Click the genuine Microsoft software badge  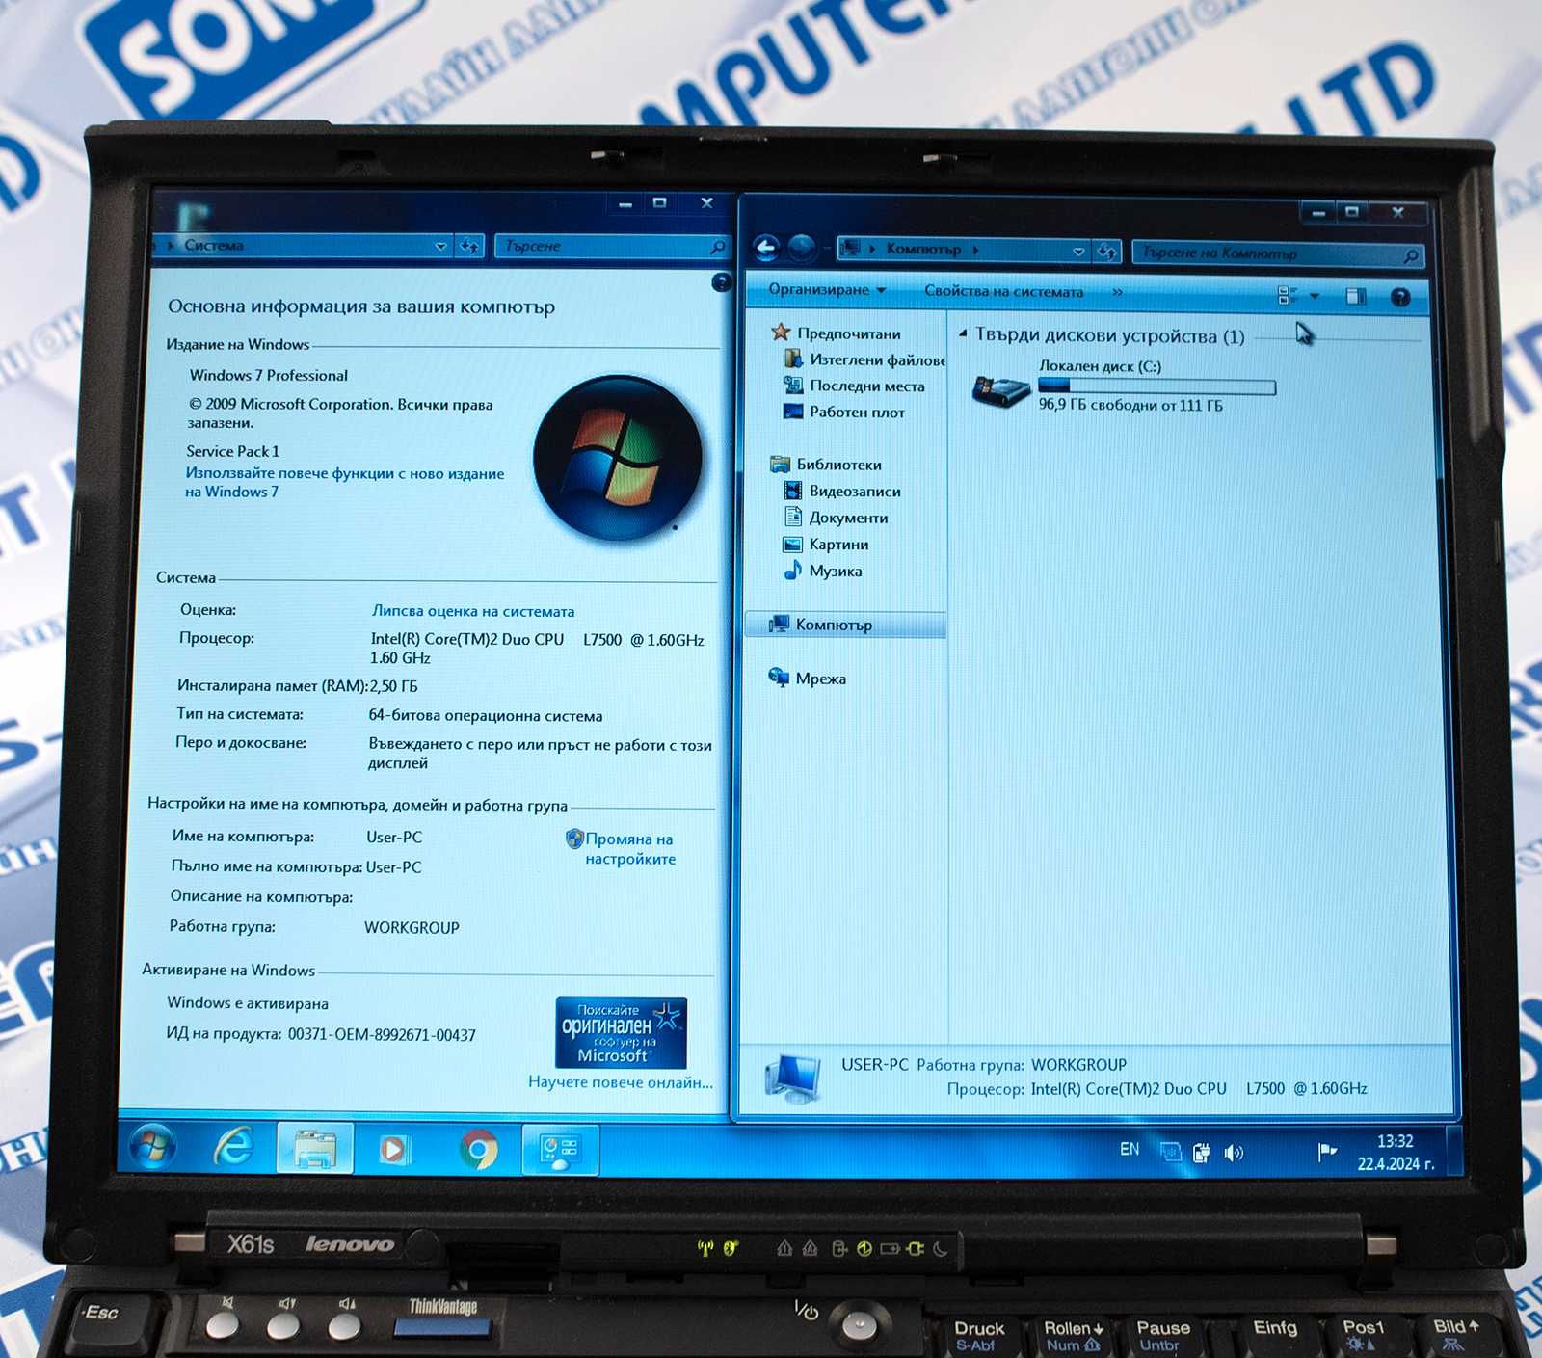pos(621,1032)
